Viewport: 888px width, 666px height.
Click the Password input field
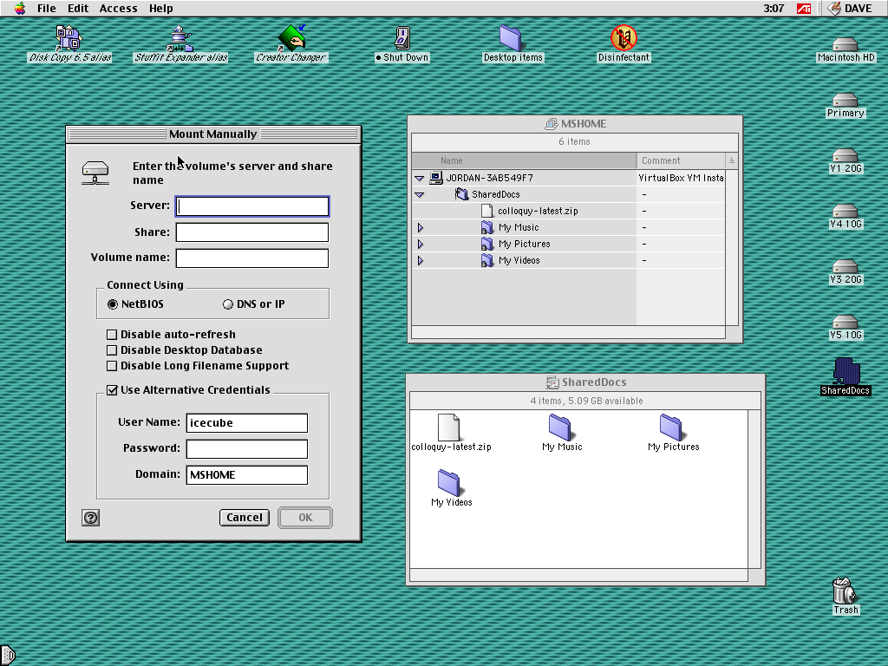(247, 449)
